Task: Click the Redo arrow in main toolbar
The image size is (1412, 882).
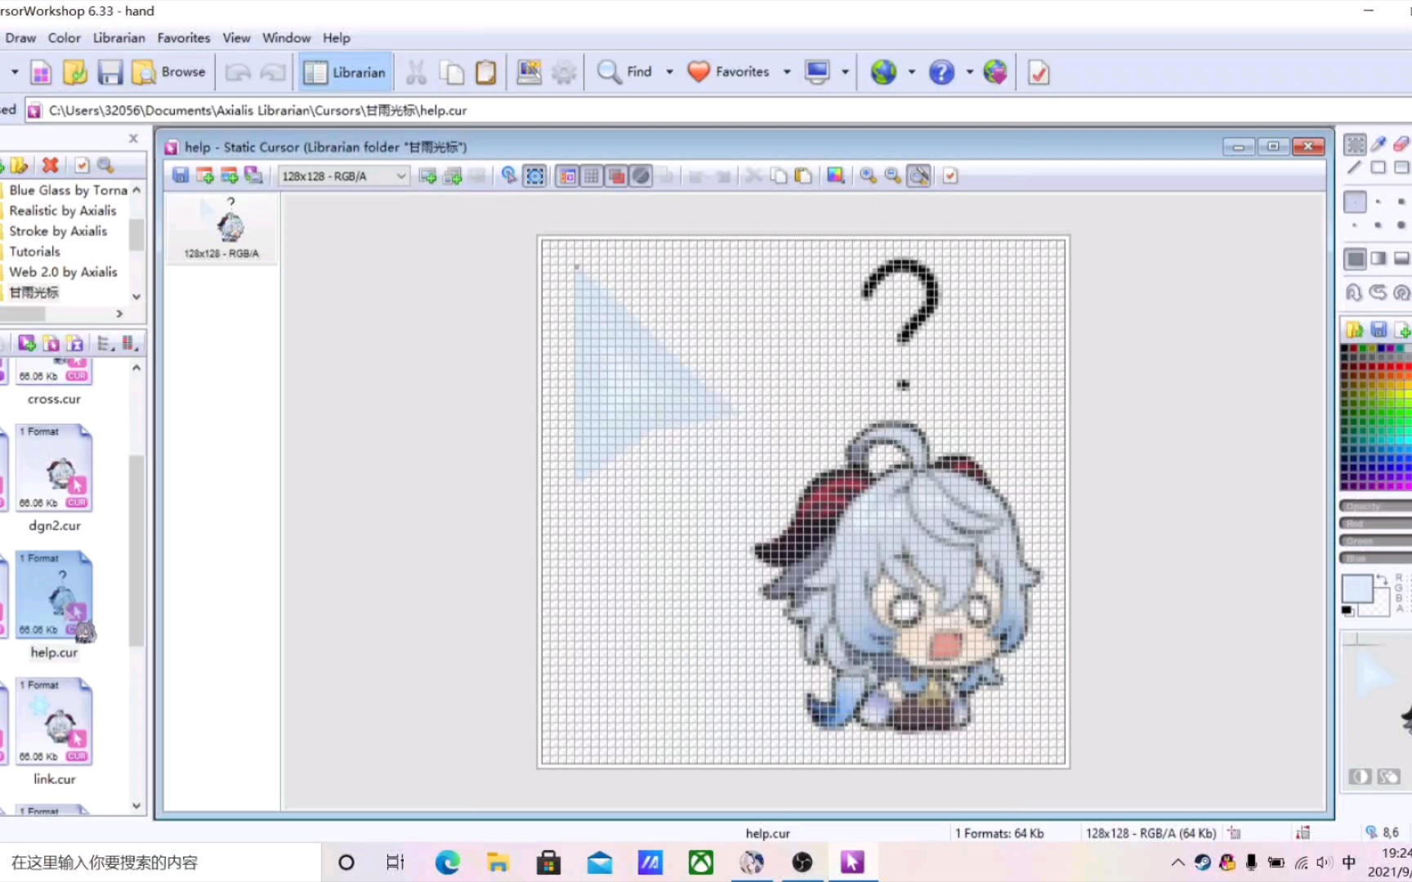Action: click(x=273, y=73)
